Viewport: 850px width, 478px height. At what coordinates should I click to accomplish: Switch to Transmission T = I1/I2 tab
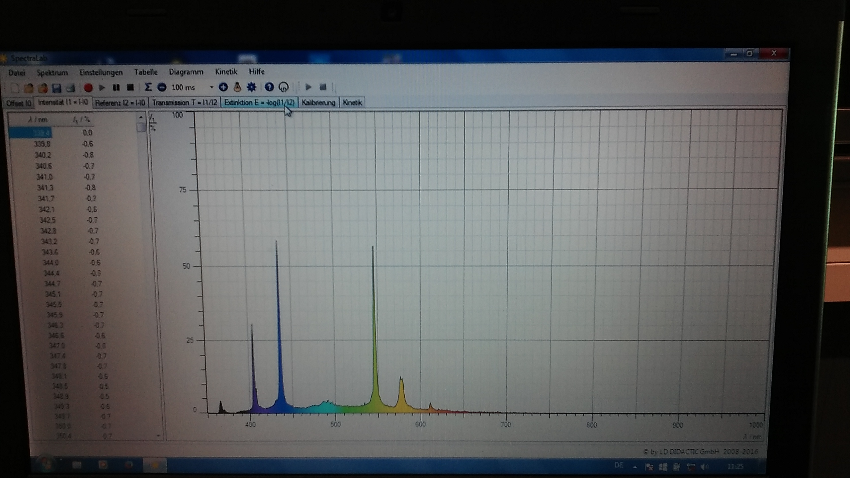click(185, 103)
